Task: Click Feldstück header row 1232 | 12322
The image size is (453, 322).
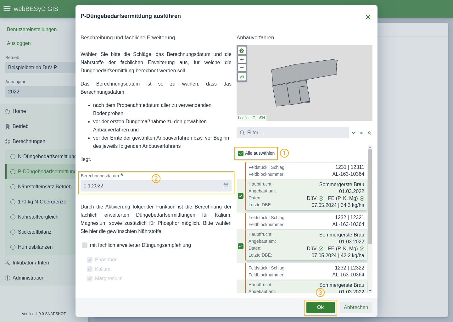Action: click(x=306, y=271)
